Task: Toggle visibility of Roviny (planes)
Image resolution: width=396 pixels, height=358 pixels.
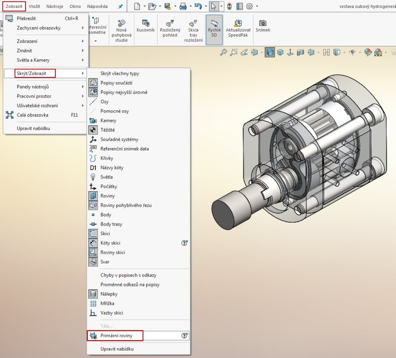Action: pos(107,196)
